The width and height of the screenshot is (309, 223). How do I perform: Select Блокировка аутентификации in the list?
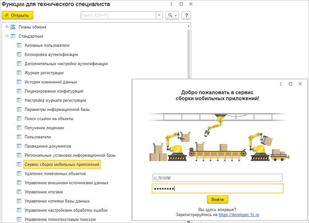[x=51, y=54]
